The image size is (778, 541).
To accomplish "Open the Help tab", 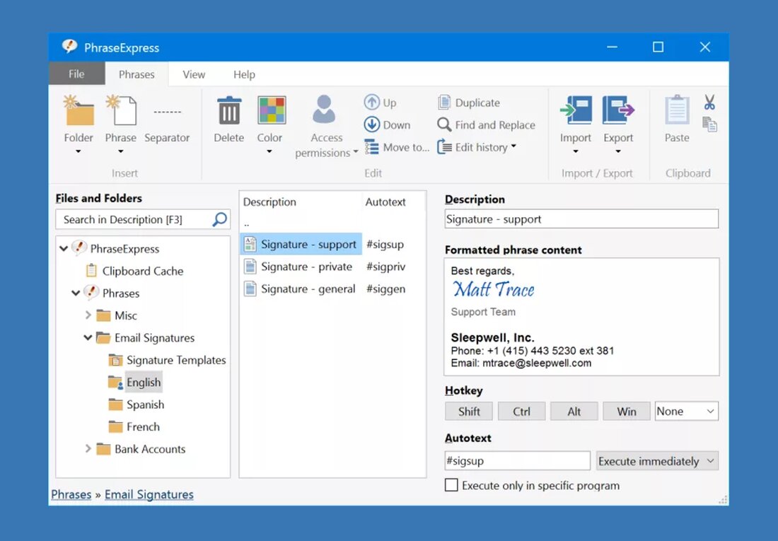I will pyautogui.click(x=244, y=74).
